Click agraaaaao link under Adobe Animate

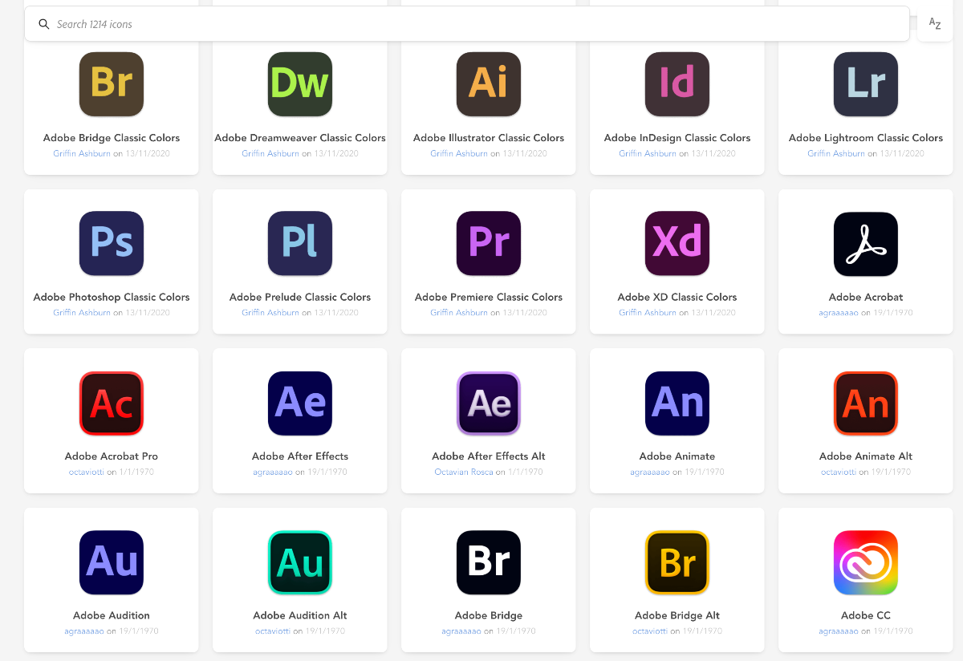650,472
